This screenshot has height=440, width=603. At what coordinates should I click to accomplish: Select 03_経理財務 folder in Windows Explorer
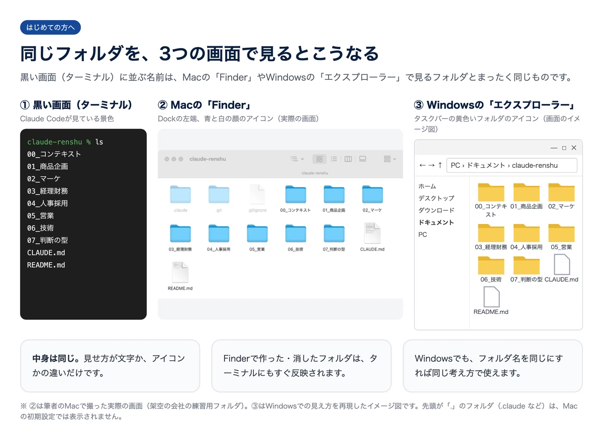[x=491, y=237]
